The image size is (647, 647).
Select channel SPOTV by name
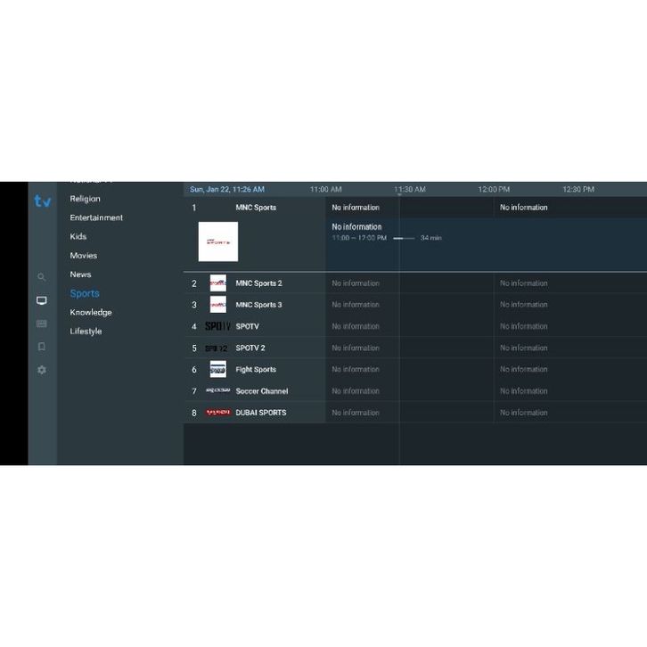point(247,326)
